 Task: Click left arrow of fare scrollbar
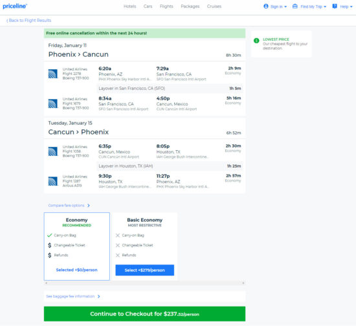pos(46,283)
